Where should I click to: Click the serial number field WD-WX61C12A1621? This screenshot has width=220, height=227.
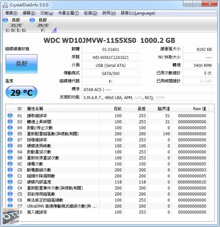[110, 57]
